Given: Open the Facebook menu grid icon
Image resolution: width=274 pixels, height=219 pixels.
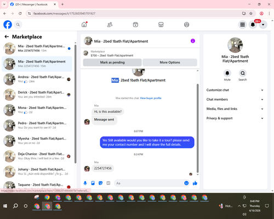Looking at the screenshot, I should pos(242,25).
